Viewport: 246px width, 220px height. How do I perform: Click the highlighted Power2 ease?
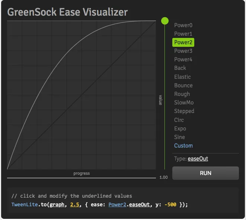[x=183, y=42]
